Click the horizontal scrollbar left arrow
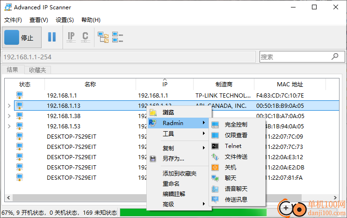 8,197
